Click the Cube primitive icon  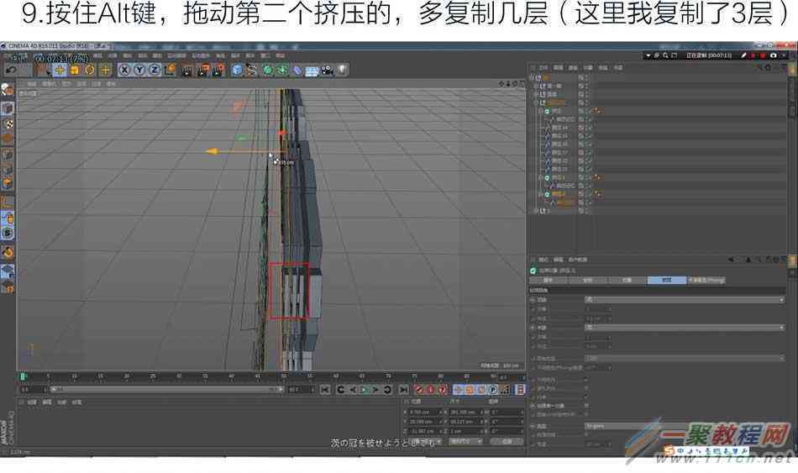tap(237, 71)
